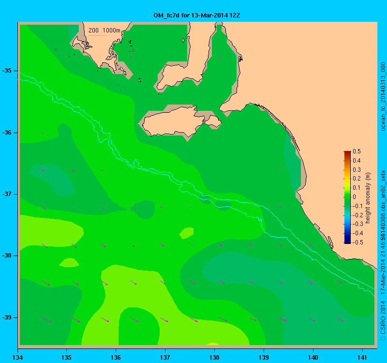
Task: Click the 'height anomaly (m)' vertical label
Action: click(368, 198)
